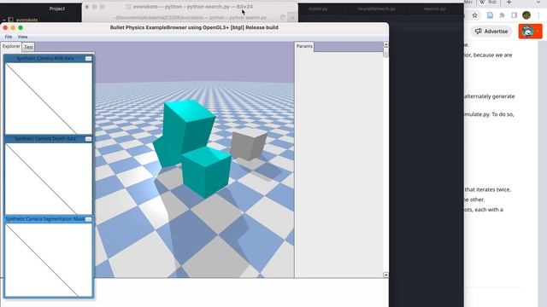
Task: Switch to the Test tab
Action: click(28, 47)
